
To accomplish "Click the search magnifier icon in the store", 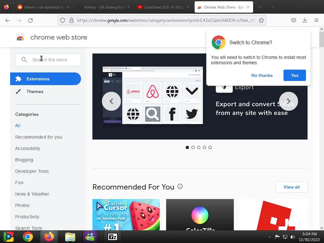I will [x=24, y=60].
